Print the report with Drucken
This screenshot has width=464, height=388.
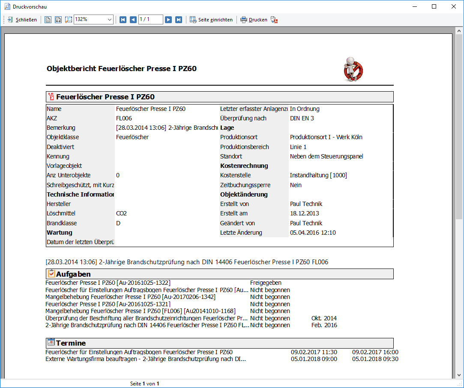pyautogui.click(x=254, y=20)
